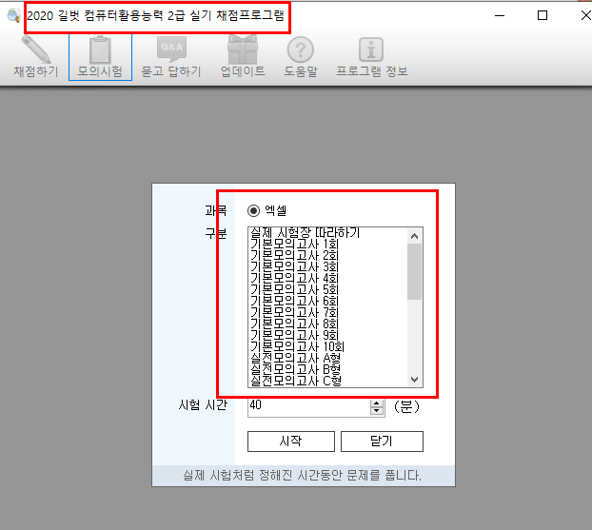Click the 구분 list scrollbar thumb
The image size is (592, 530).
415,272
